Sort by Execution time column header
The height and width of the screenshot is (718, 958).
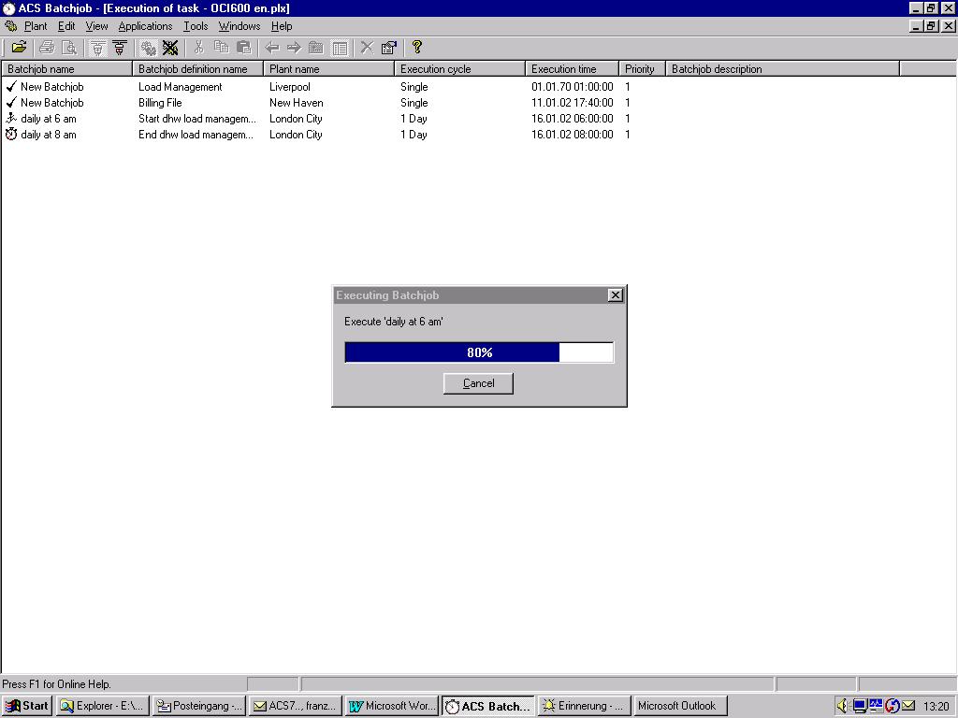[x=573, y=69]
